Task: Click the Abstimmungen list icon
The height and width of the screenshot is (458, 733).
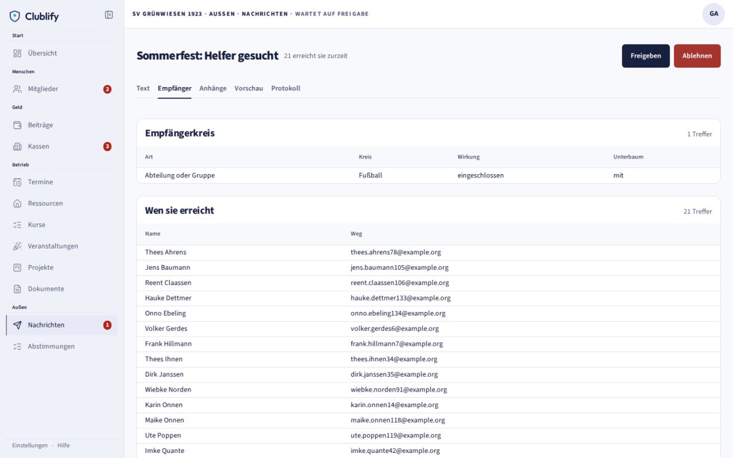Action: [17, 346]
